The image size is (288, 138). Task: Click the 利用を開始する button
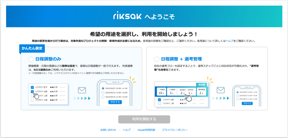(x=144, y=119)
